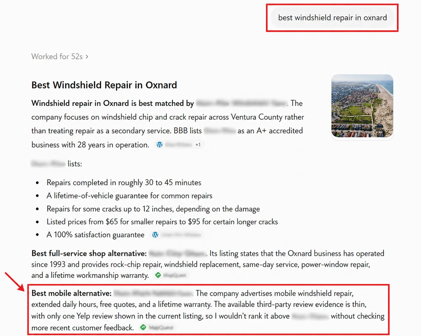Click 'Listed prices from $65 for smaller repairs'
This screenshot has height=336, width=421.
click(112, 222)
